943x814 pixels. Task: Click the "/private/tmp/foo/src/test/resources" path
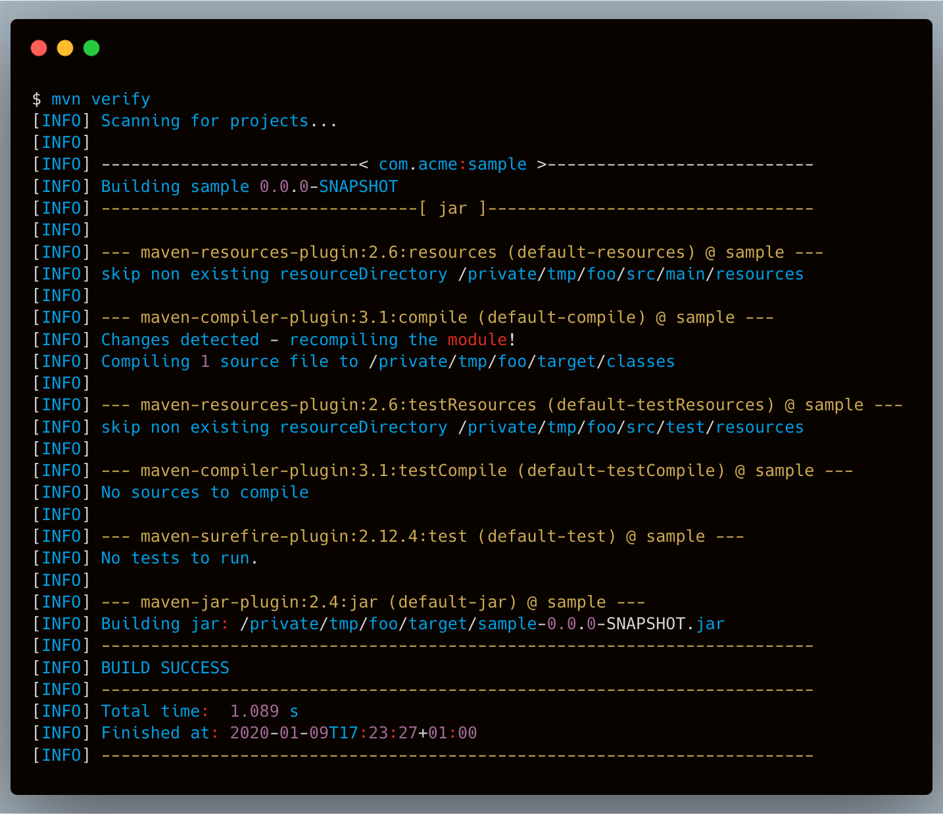[631, 427]
